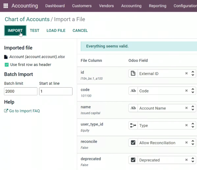Click the 'deprecated' file column label
The image size is (197, 170).
coord(91,159)
